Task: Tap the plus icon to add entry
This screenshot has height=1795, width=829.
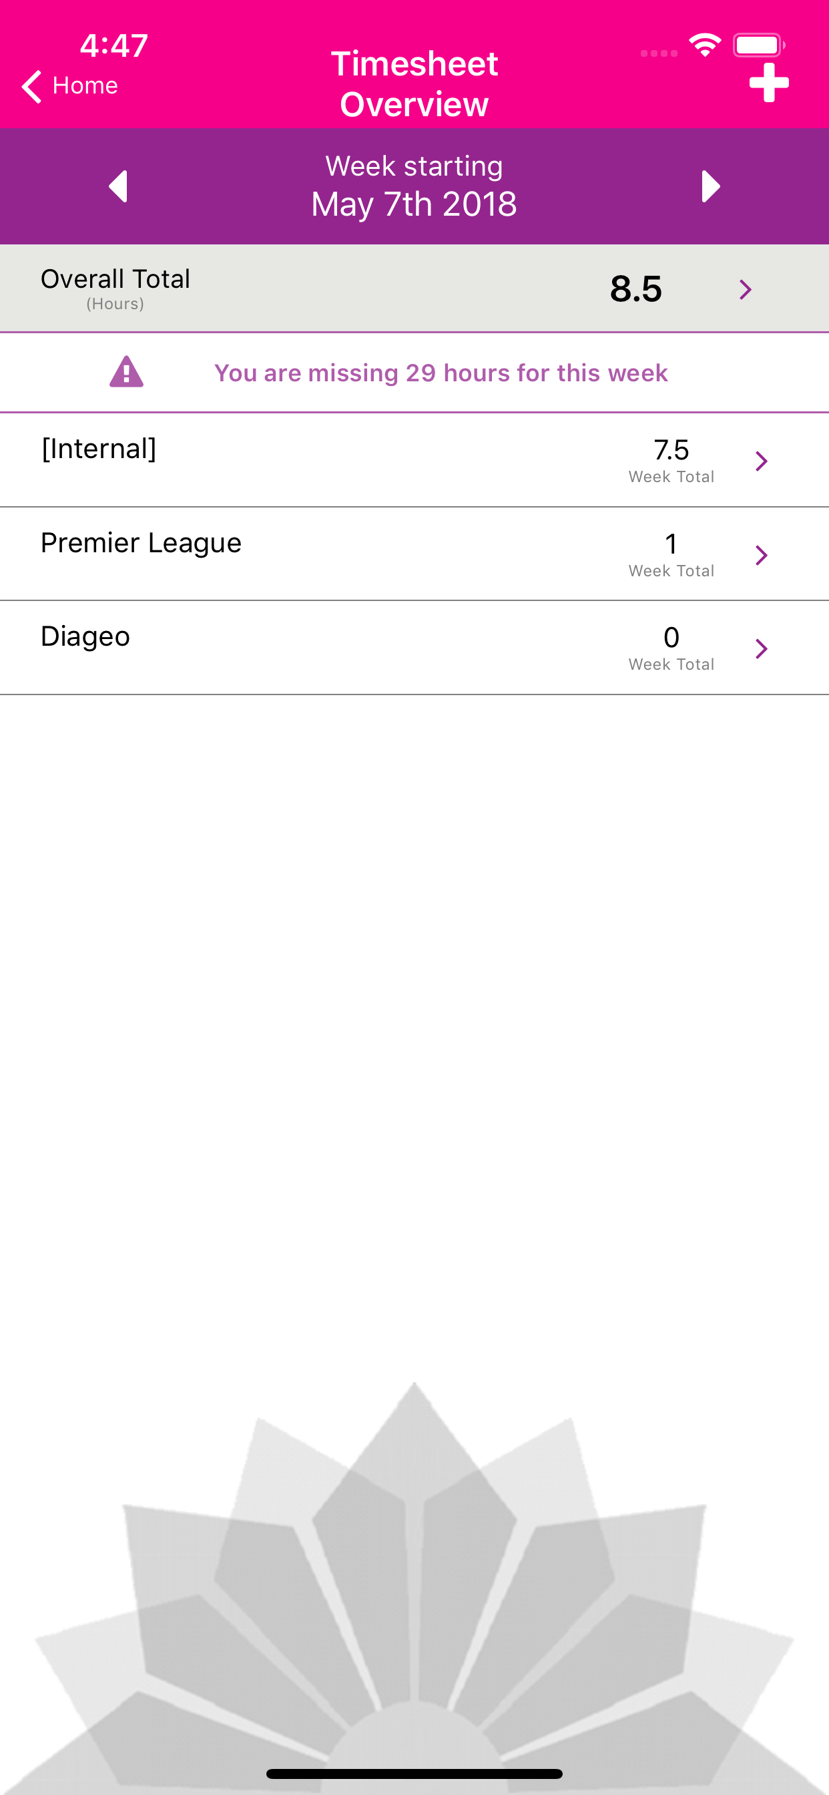Action: coord(768,83)
